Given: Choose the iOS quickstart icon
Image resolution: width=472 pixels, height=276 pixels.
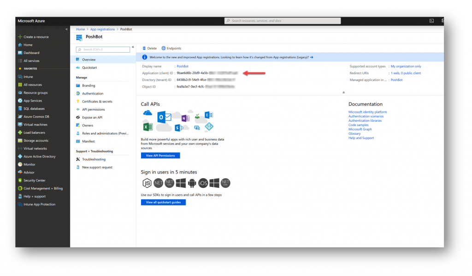Looking at the screenshot, I should pos(203,183).
